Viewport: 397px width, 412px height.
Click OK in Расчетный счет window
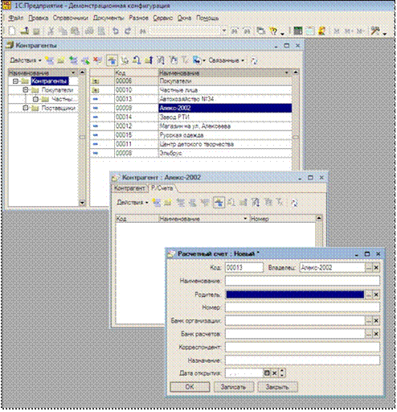[x=190, y=387]
